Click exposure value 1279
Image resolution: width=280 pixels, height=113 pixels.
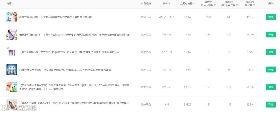pyautogui.click(x=250, y=52)
